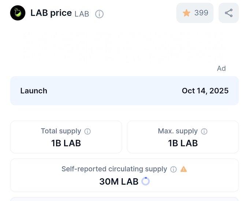The image size is (249, 201).
Task: Click the Max. supply label
Action: point(178,131)
